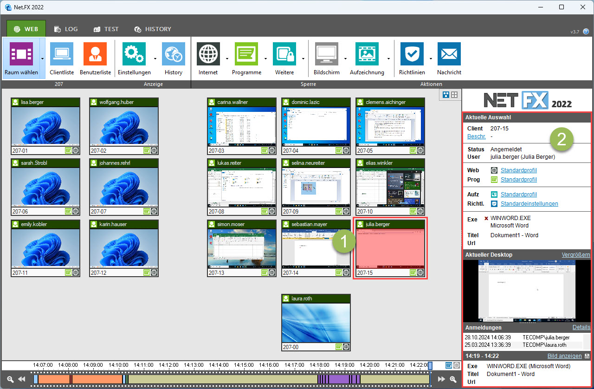
Task: Open the TEST tab
Action: [x=106, y=29]
